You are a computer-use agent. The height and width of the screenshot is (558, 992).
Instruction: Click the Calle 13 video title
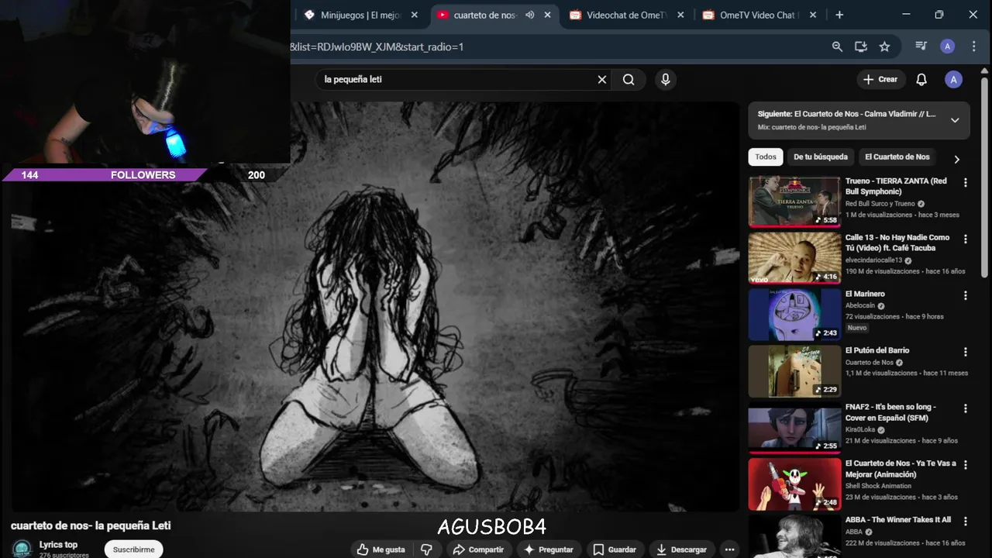click(897, 243)
